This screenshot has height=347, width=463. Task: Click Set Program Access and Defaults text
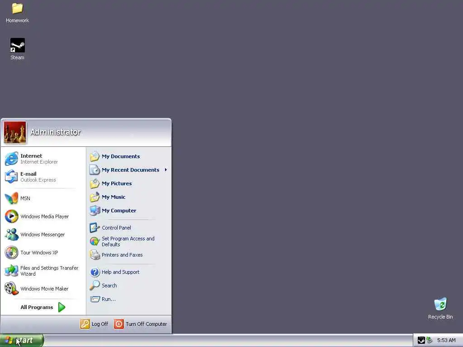click(128, 241)
